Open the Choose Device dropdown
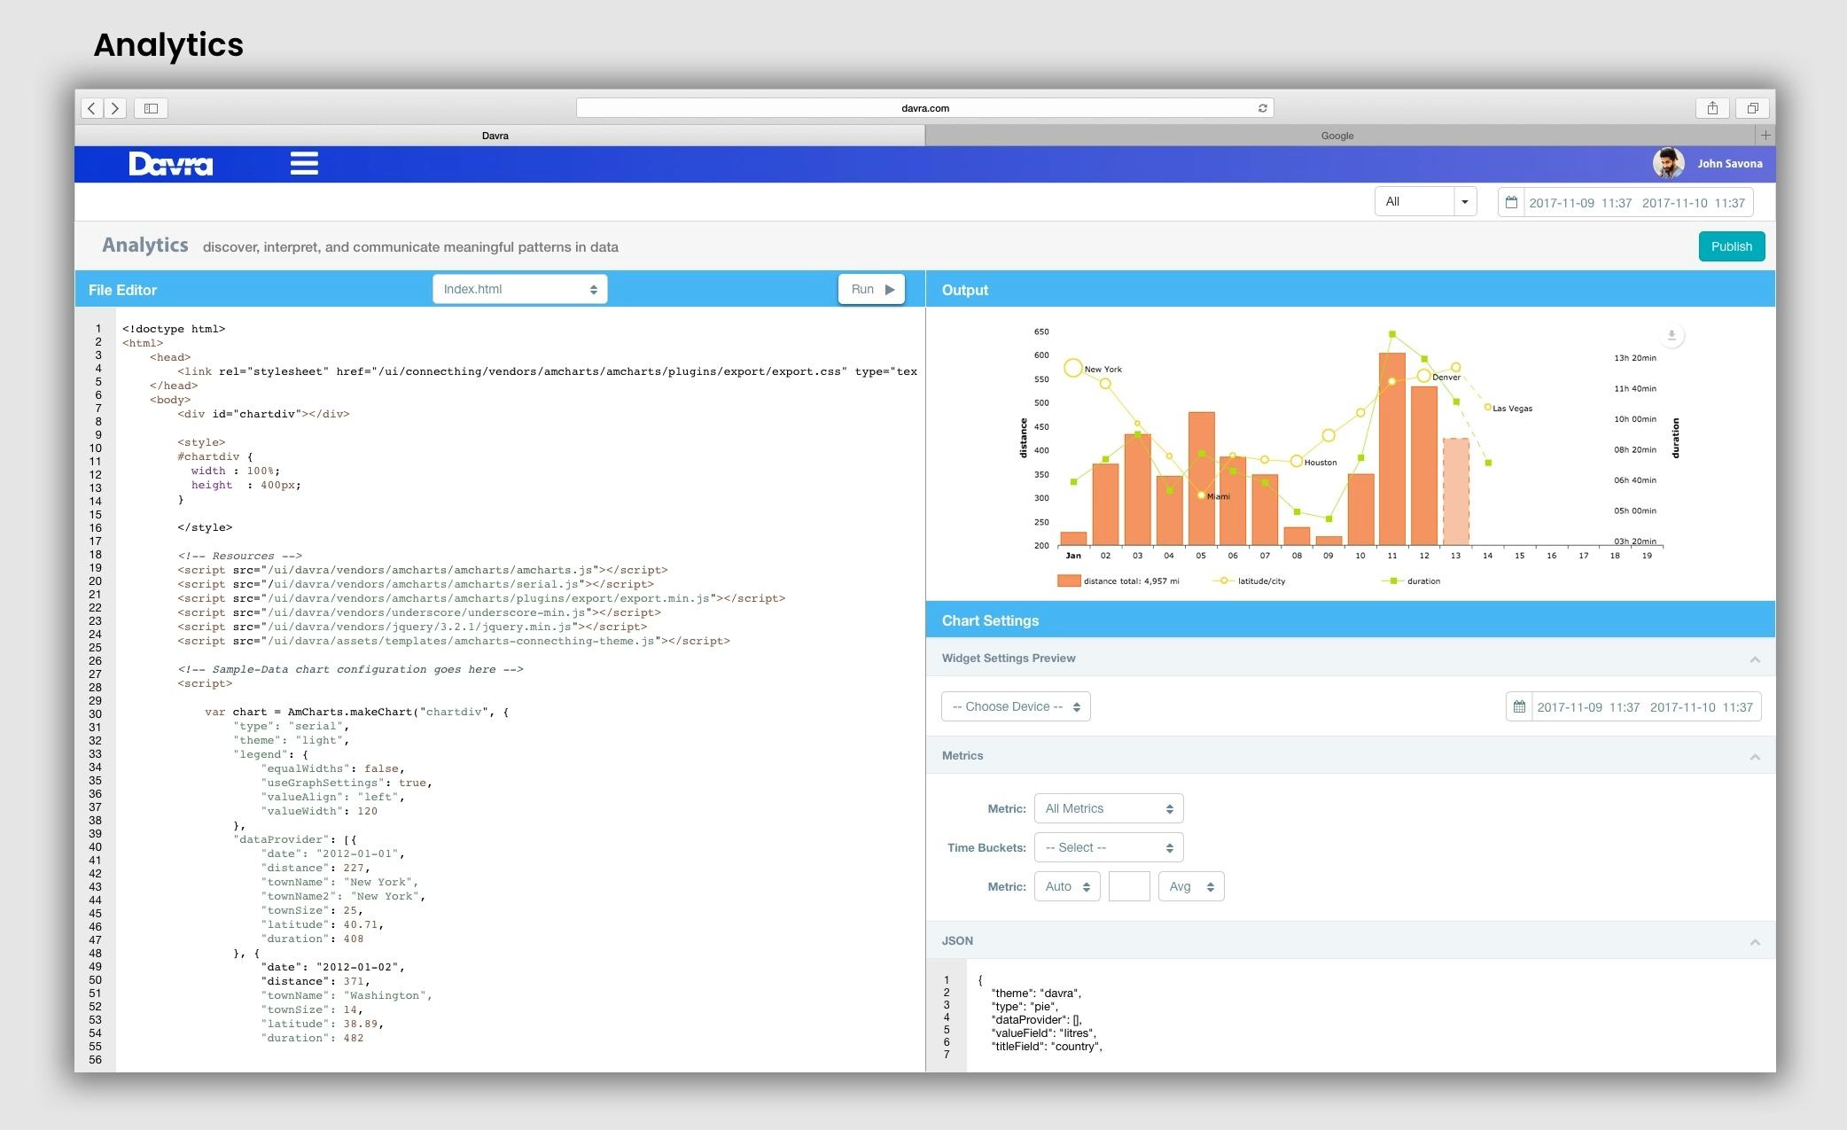1847x1130 pixels. coord(1016,706)
